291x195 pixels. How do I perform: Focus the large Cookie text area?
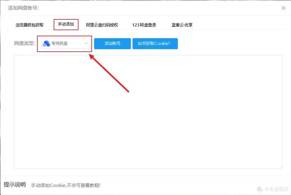[x=148, y=112]
